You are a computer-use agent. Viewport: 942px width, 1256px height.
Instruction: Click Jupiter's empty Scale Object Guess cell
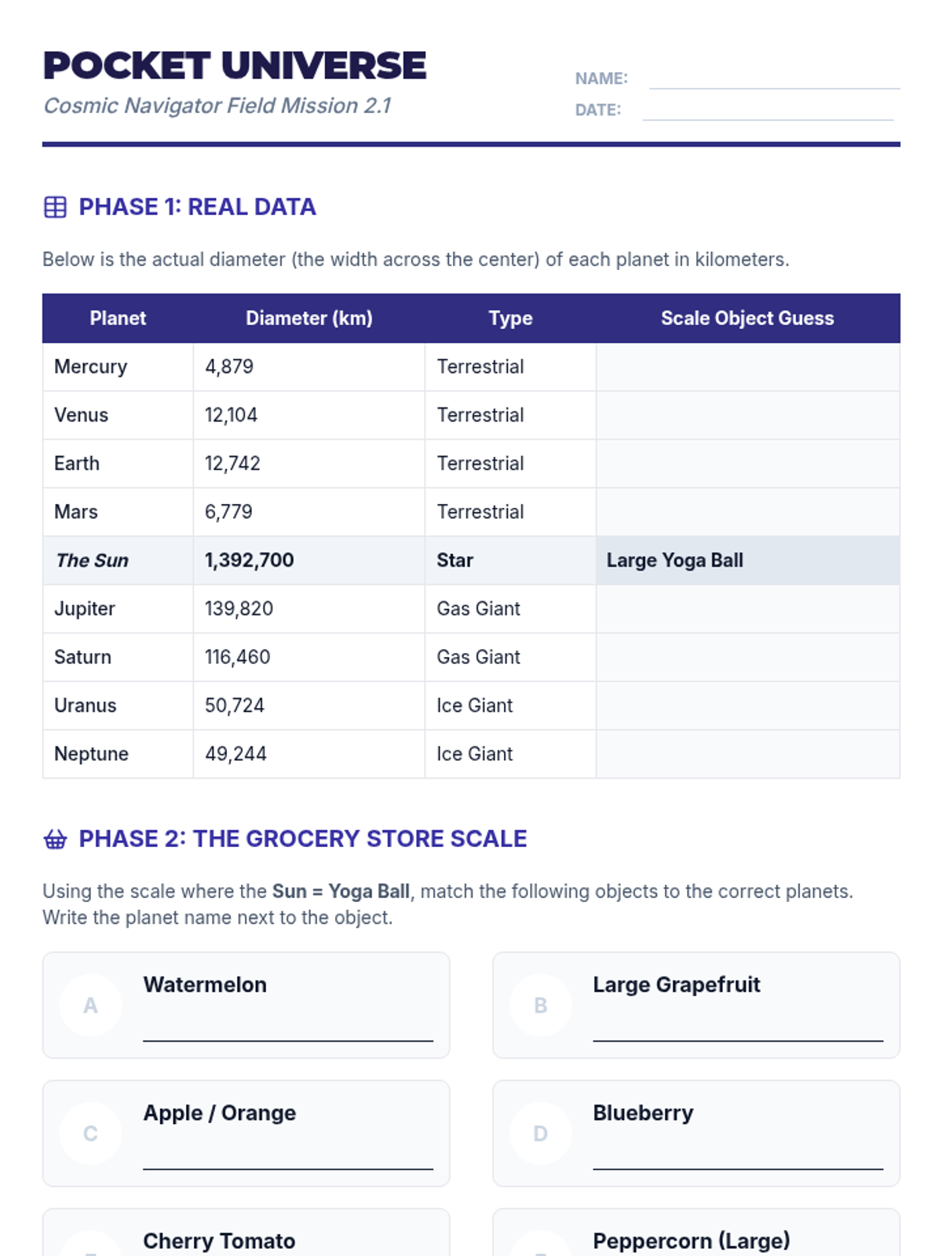click(x=747, y=609)
